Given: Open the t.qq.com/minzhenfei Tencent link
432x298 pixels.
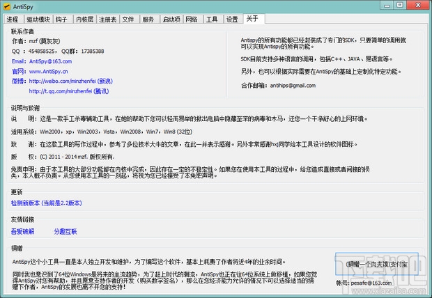Looking at the screenshot, I should [69, 91].
